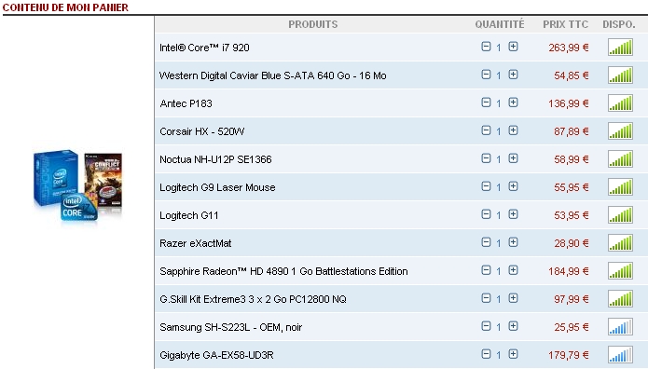Click price 179,79 € of Gigabyte motherboard
Screen dimensions: 648x369
[x=569, y=355]
